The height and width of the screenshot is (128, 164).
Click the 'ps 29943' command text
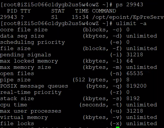click(130, 5)
